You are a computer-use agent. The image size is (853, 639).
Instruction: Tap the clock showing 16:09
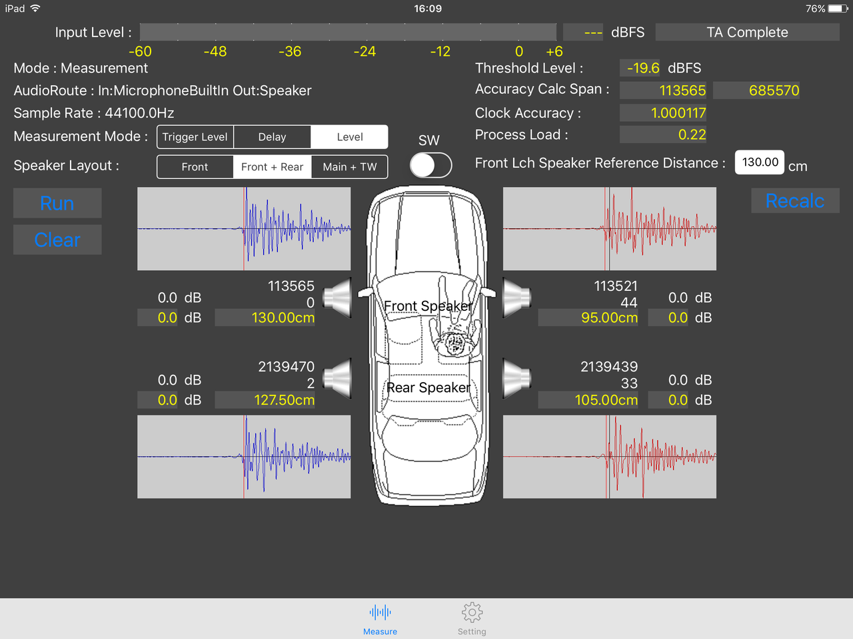(x=428, y=9)
